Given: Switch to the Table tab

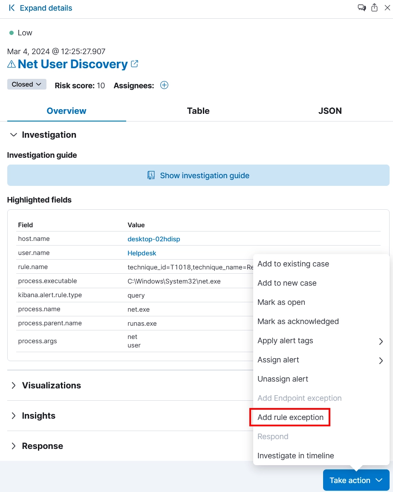Looking at the screenshot, I should pos(198,111).
